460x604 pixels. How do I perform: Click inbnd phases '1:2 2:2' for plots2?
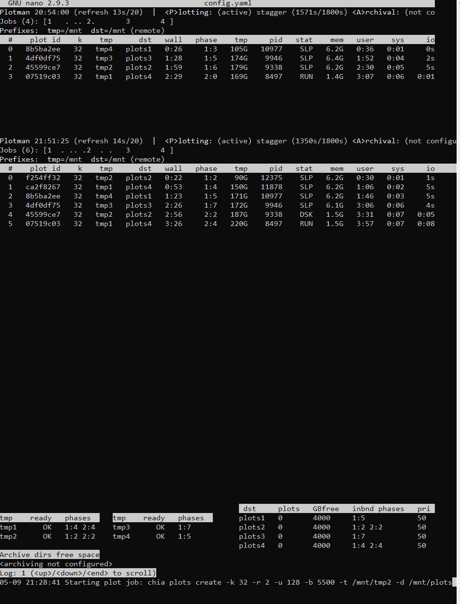tap(367, 527)
